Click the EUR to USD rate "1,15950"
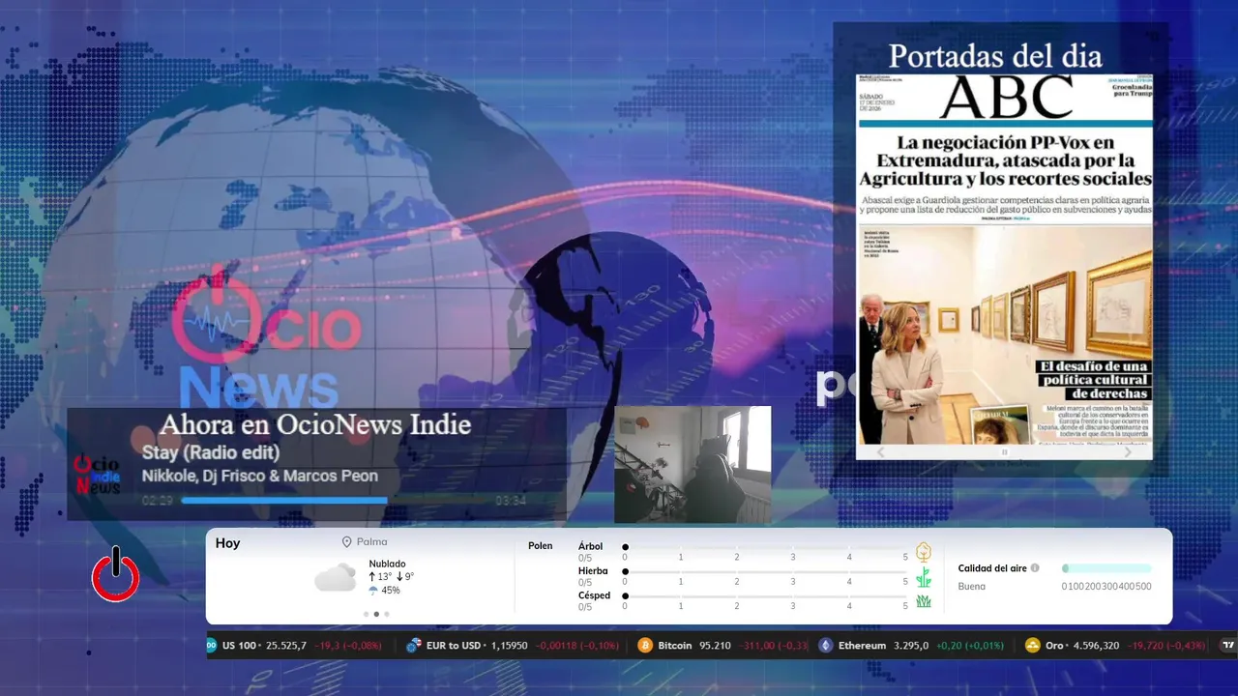The height and width of the screenshot is (696, 1238). pyautogui.click(x=509, y=646)
